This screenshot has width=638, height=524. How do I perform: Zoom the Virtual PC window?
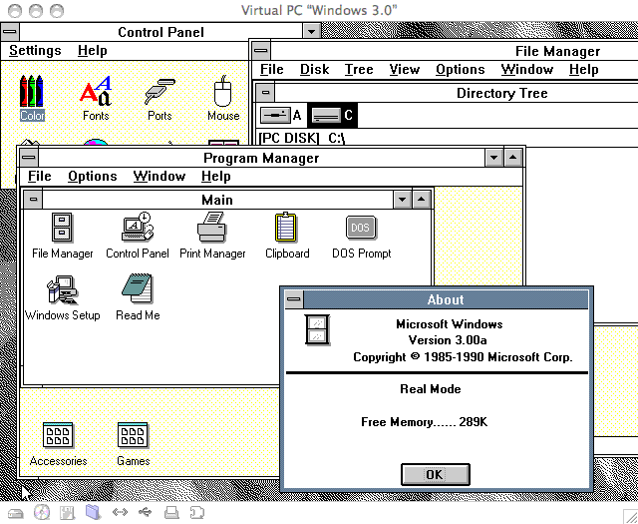pos(57,11)
